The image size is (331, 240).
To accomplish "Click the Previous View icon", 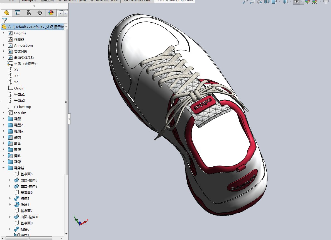I will 260,1.
